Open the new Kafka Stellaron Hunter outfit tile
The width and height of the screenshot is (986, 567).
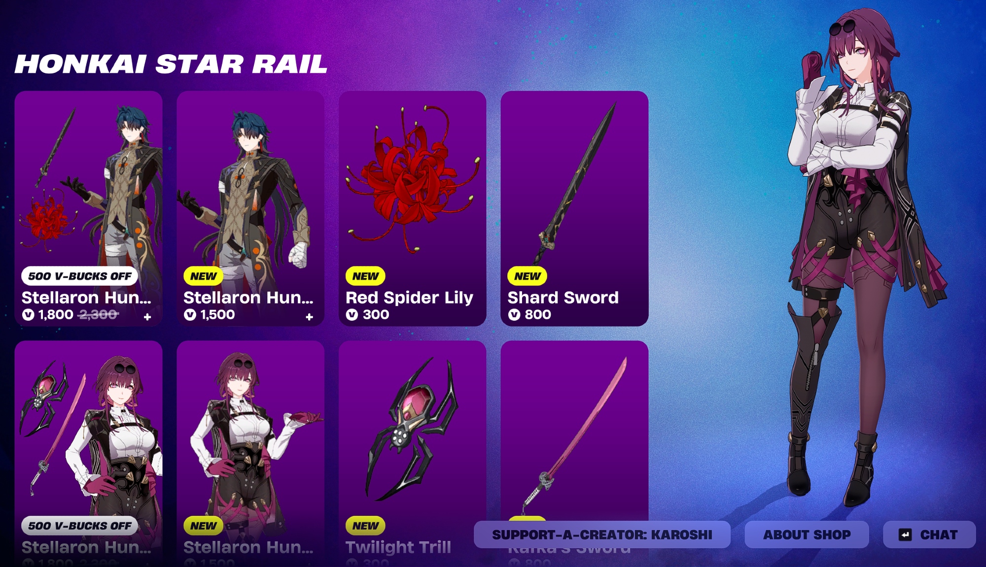(250, 453)
